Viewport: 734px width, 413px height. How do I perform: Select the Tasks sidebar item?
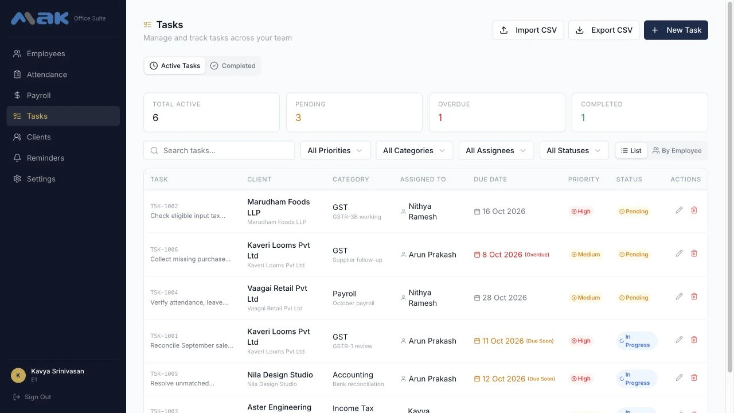63,116
